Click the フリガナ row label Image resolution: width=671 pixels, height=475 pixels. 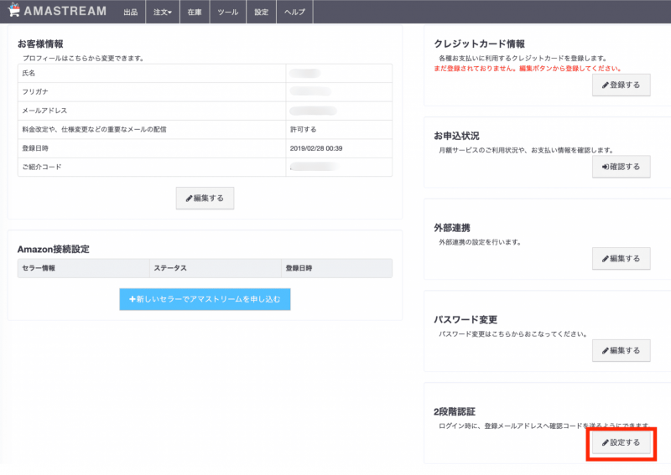pyautogui.click(x=35, y=92)
